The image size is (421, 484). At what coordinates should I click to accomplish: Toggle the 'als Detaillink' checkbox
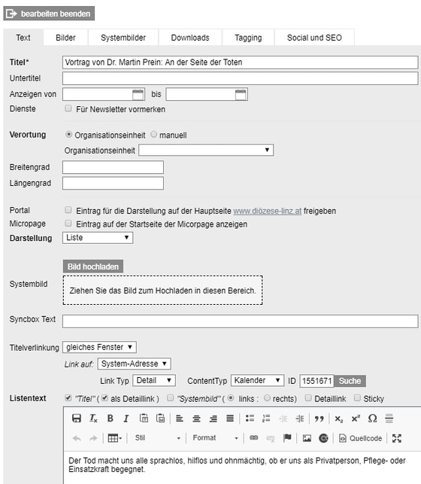pyautogui.click(x=105, y=397)
